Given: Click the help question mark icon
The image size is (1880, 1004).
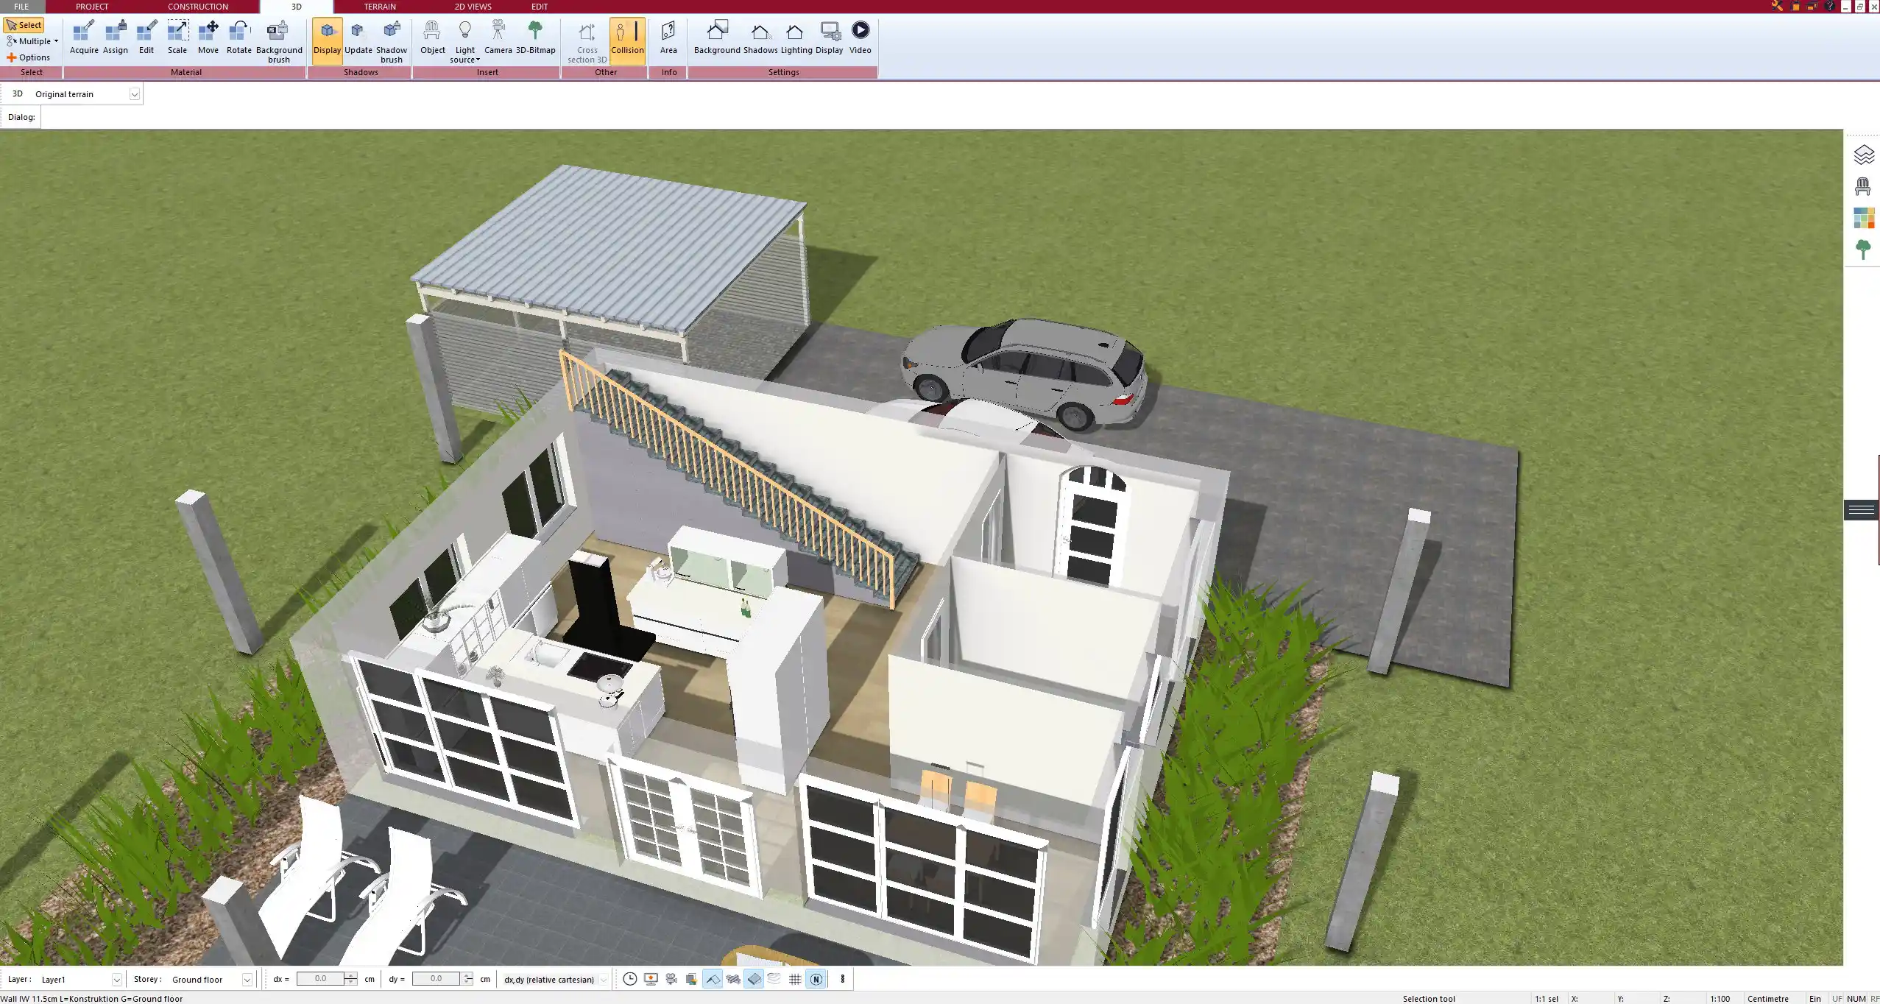Looking at the screenshot, I should 1831,6.
